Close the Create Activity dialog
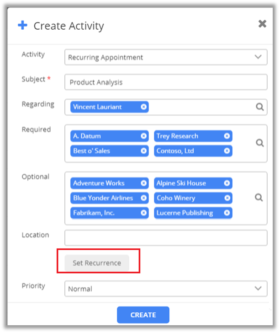The width and height of the screenshot is (280, 333). [x=262, y=24]
